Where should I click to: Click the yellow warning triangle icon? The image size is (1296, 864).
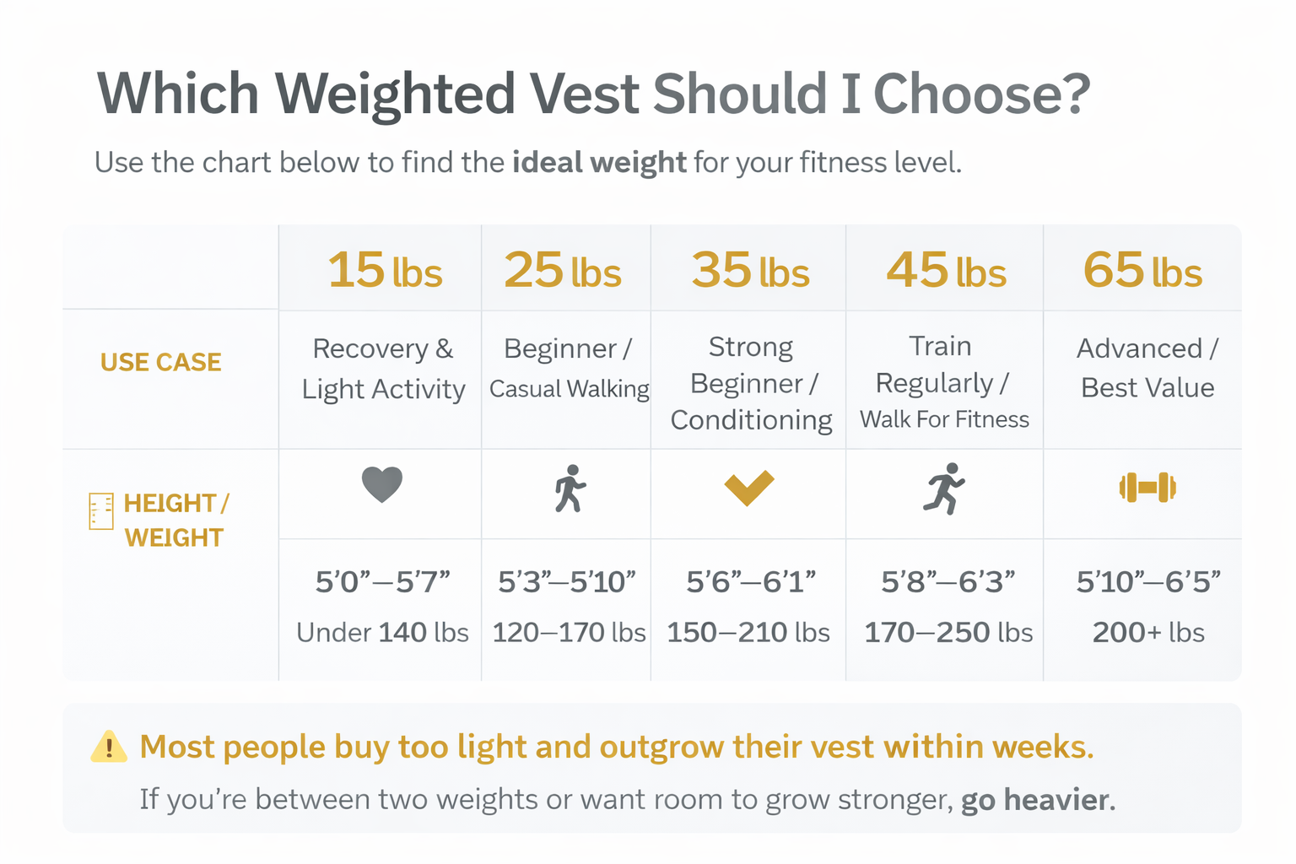[x=109, y=747]
